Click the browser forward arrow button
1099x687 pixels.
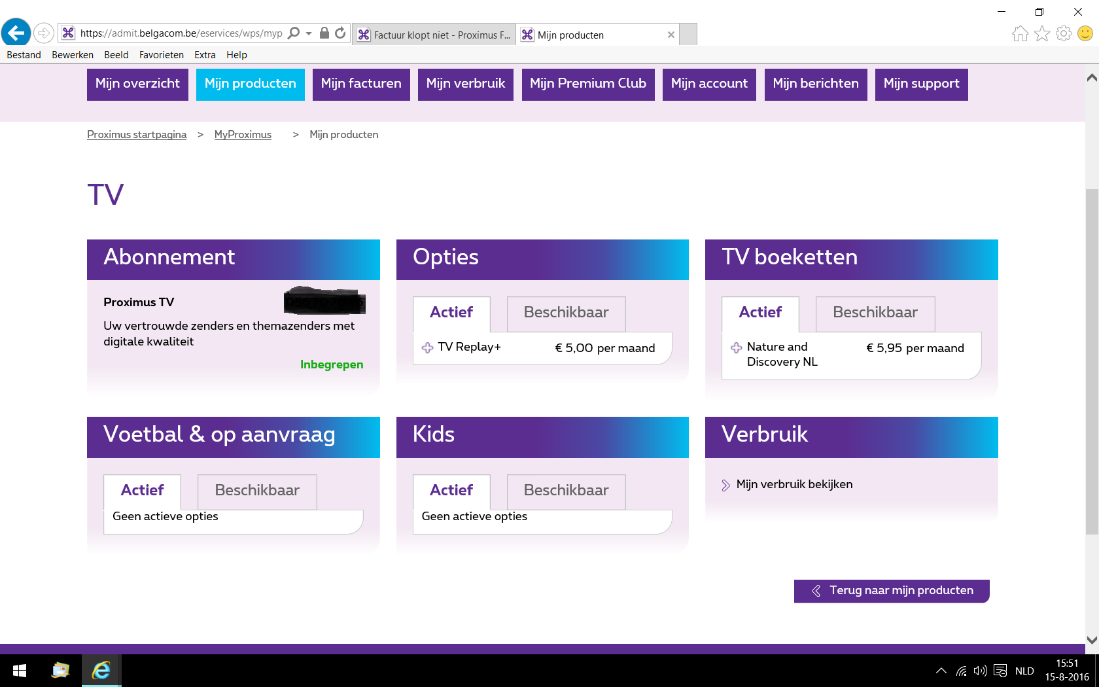pos(44,33)
